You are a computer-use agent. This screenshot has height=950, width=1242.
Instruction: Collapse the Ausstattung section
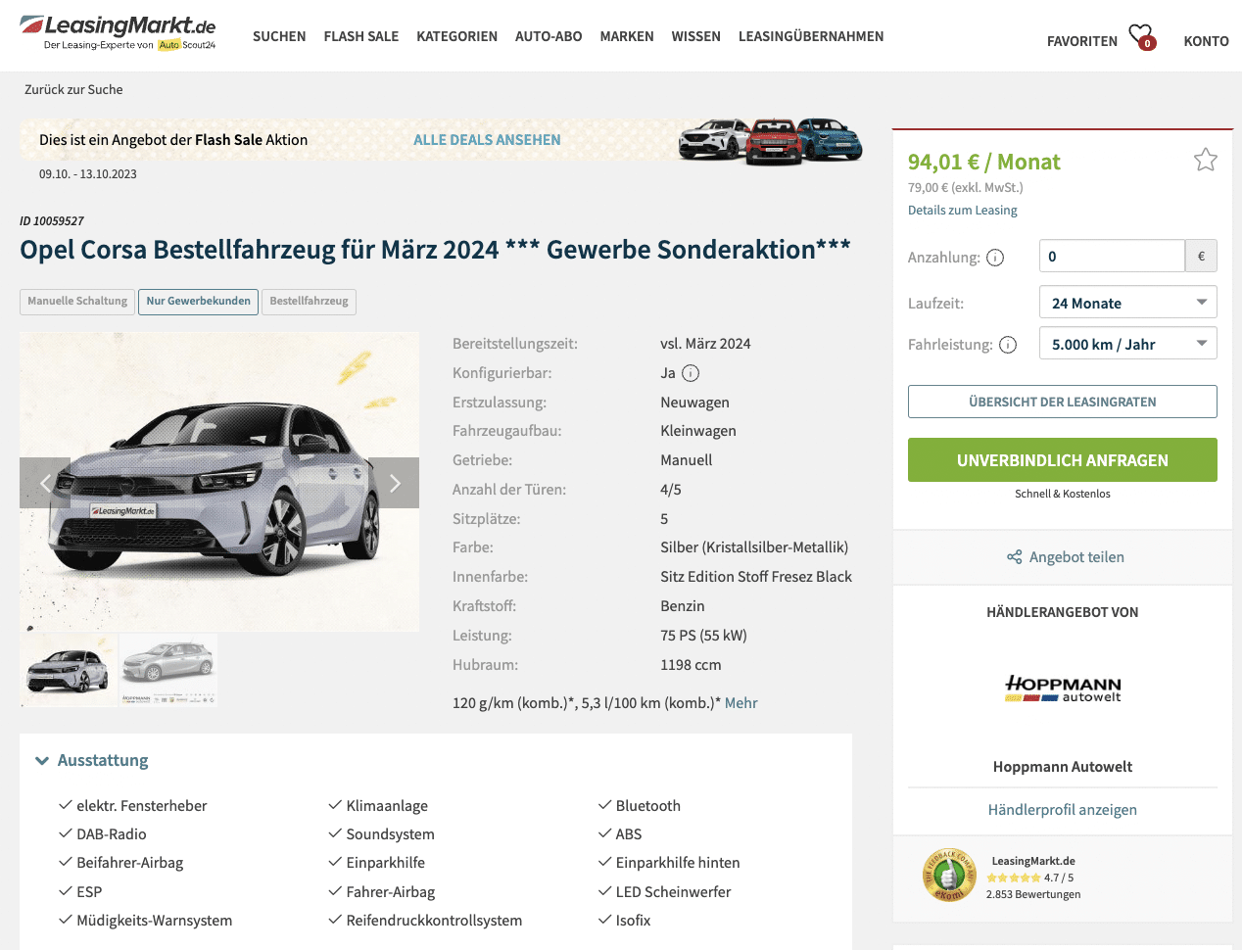[92, 760]
